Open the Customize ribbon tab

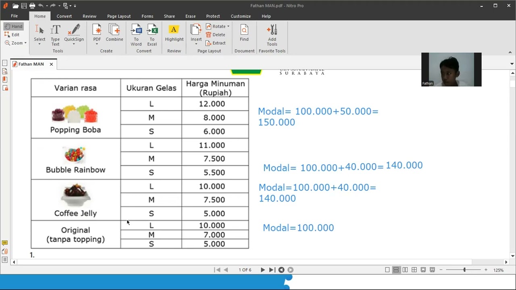click(241, 16)
